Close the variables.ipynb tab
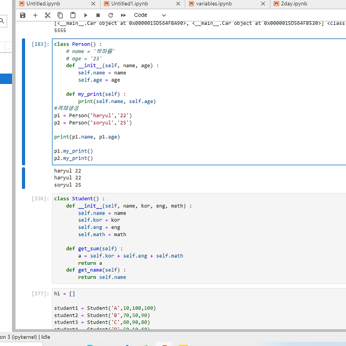The image size is (346, 346). [x=263, y=4]
